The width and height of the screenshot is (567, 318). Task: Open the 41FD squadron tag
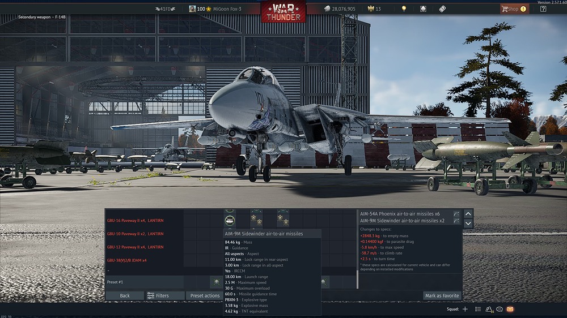point(165,8)
